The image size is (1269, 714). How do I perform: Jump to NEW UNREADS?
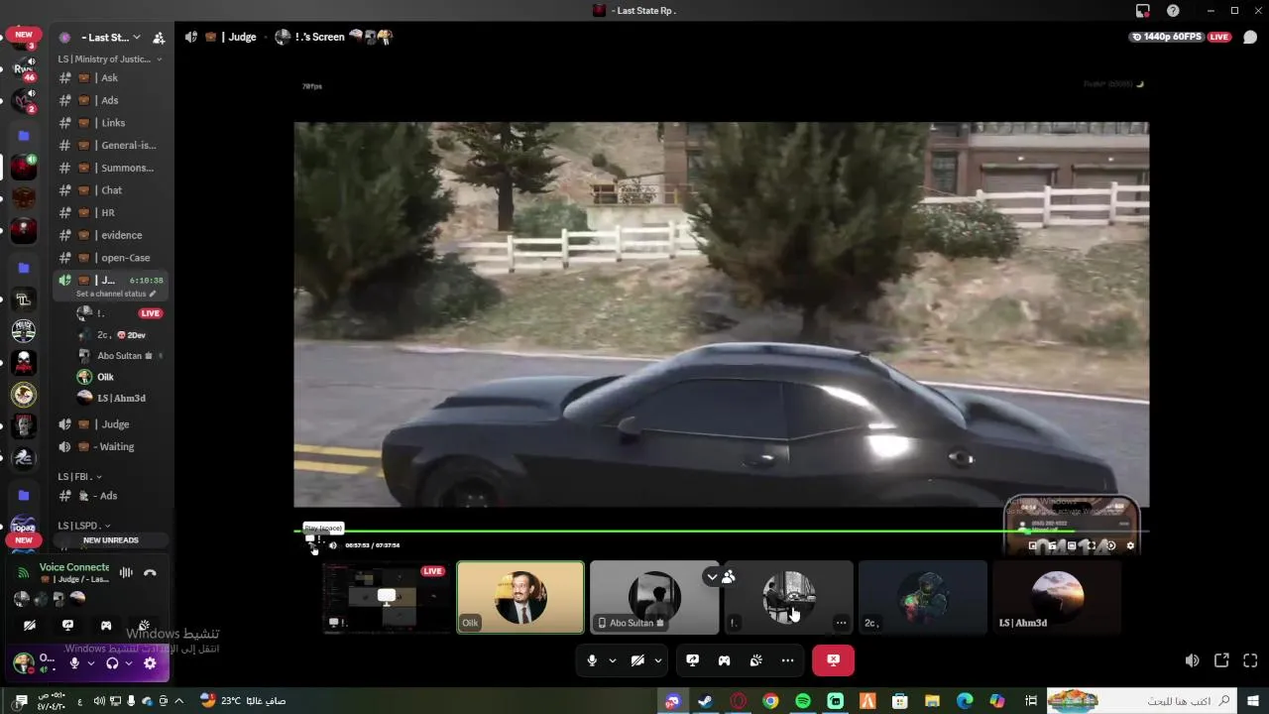[x=111, y=540]
